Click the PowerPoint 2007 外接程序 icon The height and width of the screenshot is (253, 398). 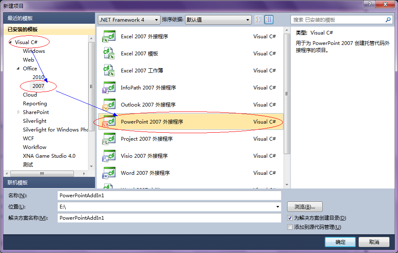109,122
